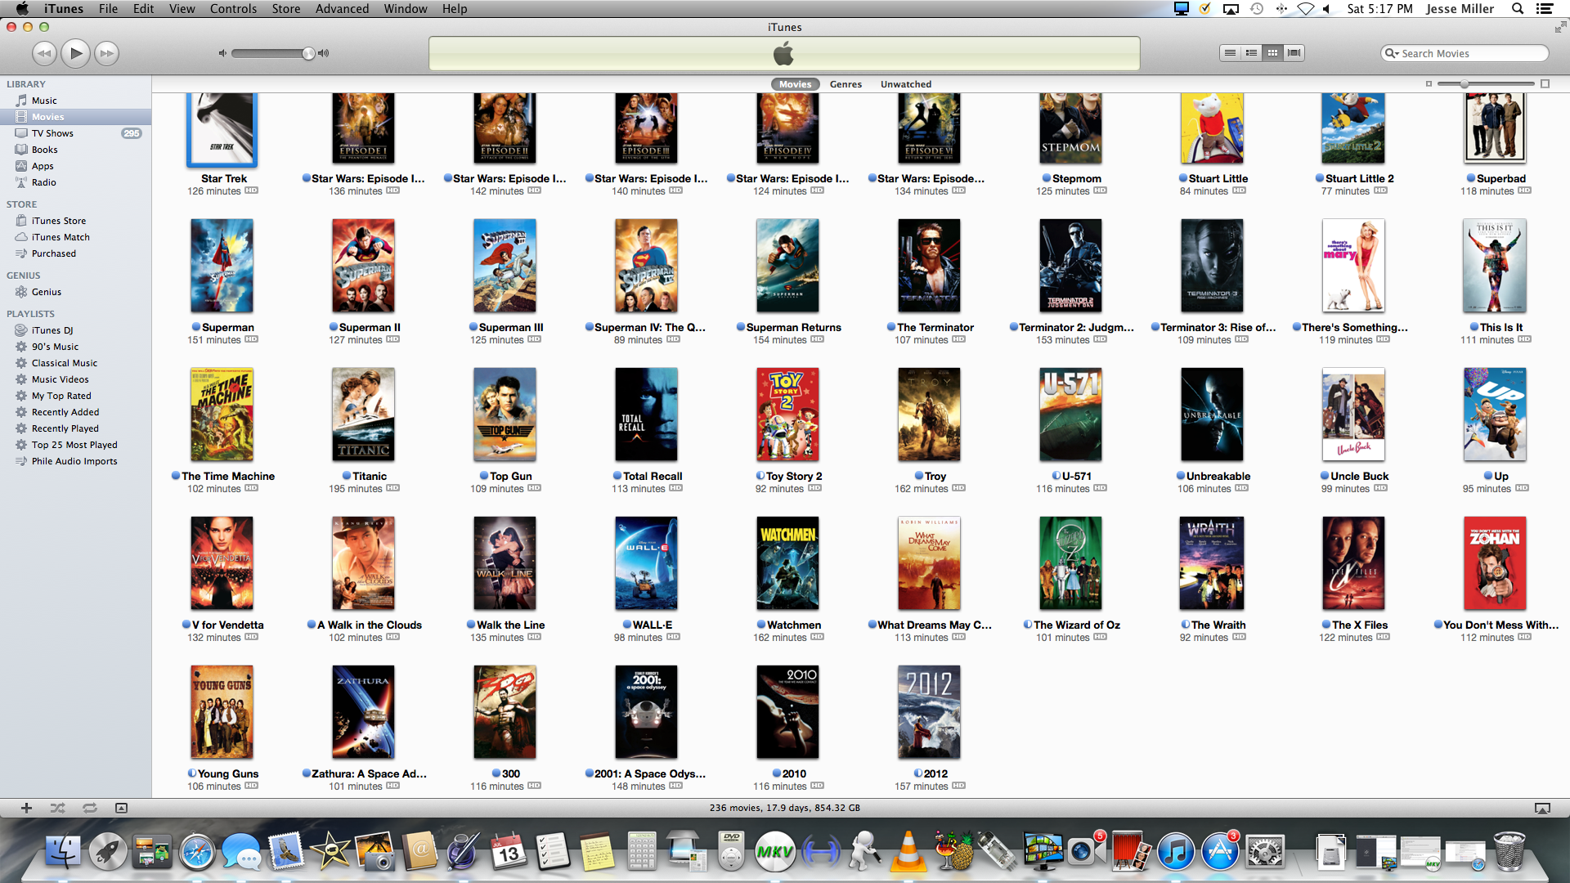This screenshot has width=1570, height=883.
Task: Open the AirPlay mirroring menu bar icon
Action: pyautogui.click(x=1231, y=9)
